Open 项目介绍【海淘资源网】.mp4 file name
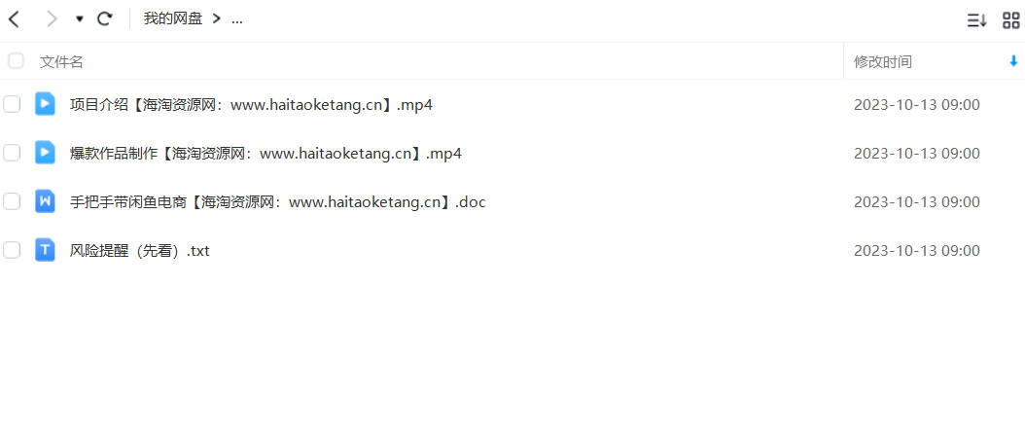This screenshot has width=1025, height=428. point(251,104)
